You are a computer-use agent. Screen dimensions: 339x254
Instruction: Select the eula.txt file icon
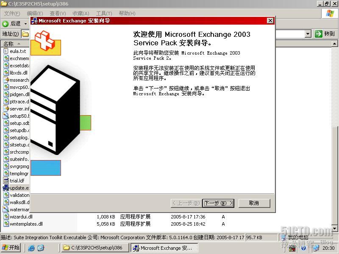(6, 51)
